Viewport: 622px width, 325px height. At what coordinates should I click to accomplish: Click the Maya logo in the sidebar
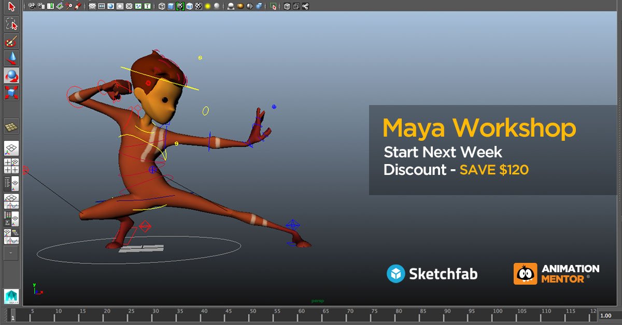pyautogui.click(x=11, y=296)
